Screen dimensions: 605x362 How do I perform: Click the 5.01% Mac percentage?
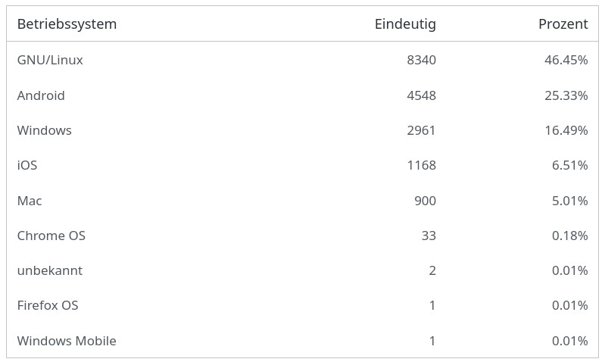point(569,201)
